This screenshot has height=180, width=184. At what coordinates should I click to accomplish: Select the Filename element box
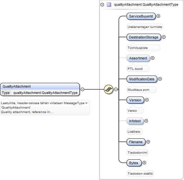tap(136, 142)
